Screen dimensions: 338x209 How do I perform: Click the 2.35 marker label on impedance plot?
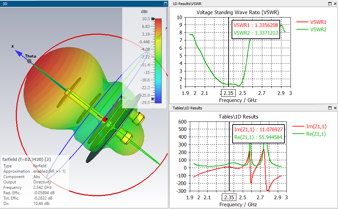click(x=229, y=197)
